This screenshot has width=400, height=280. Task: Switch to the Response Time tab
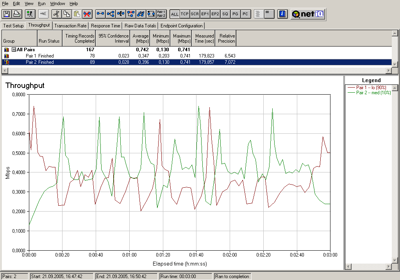(x=106, y=26)
